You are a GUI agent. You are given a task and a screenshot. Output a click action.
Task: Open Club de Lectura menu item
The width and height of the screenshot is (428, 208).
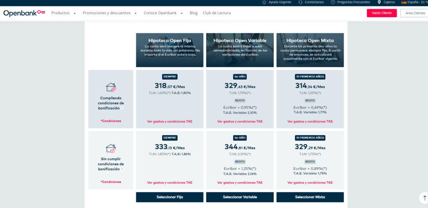click(x=217, y=13)
